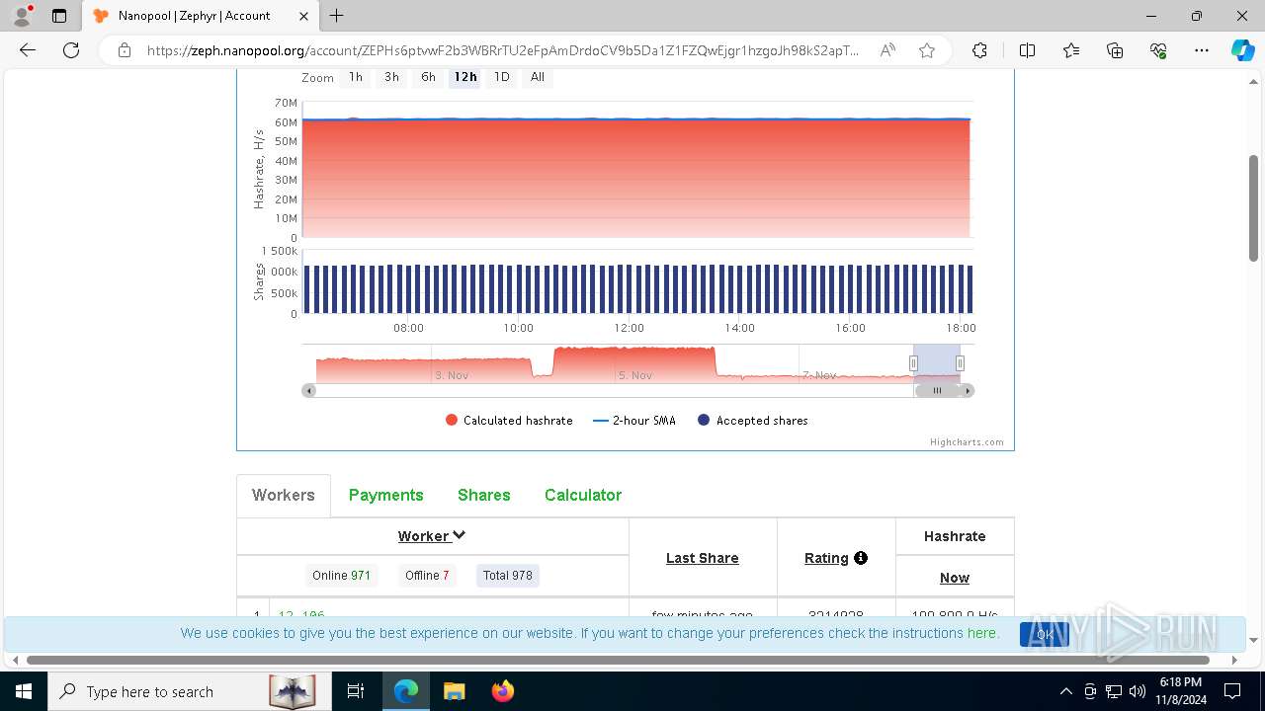Screen dimensions: 1265x711
Task: Open File Explorer from the taskbar
Action: click(x=454, y=691)
